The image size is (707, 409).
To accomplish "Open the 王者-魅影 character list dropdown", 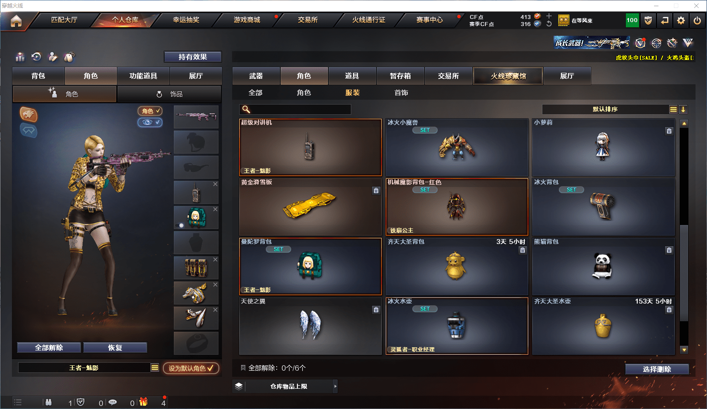I will [155, 368].
